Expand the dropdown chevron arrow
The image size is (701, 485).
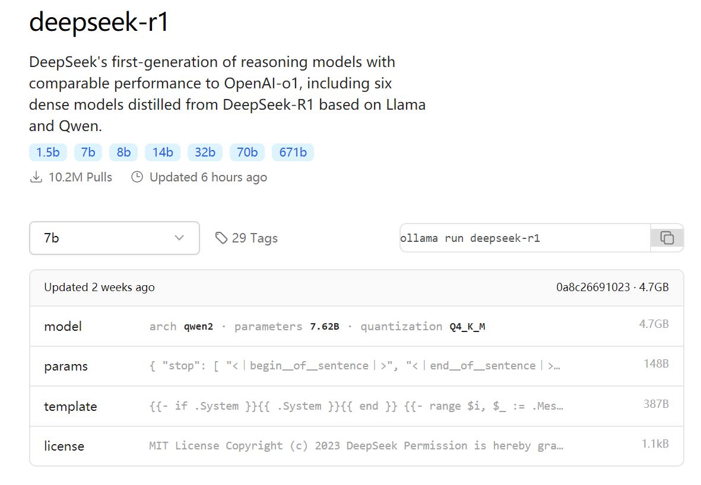pyautogui.click(x=179, y=238)
